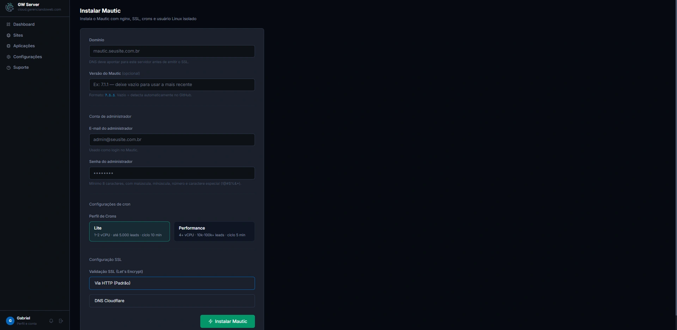Choose DNS Cloudflare SSL validation
Screen dimensions: 677x330
172,301
